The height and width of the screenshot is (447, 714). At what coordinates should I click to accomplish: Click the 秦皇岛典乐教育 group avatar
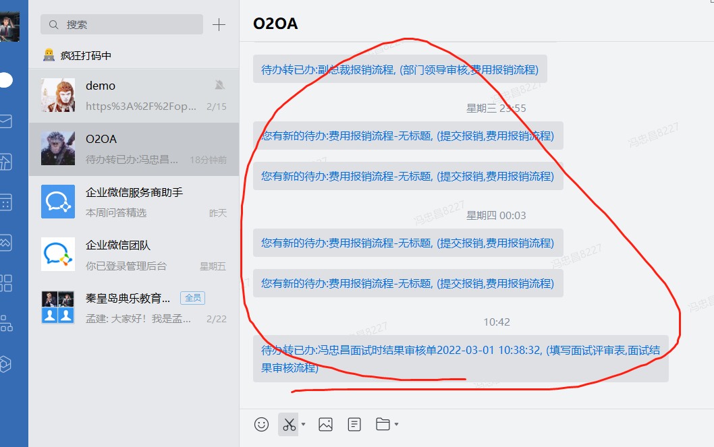coord(58,307)
